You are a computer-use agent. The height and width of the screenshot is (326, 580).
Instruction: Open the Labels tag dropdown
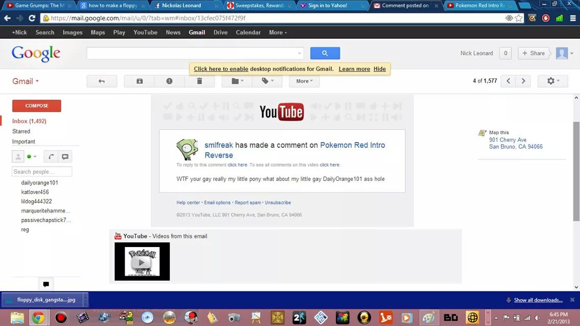(x=267, y=81)
